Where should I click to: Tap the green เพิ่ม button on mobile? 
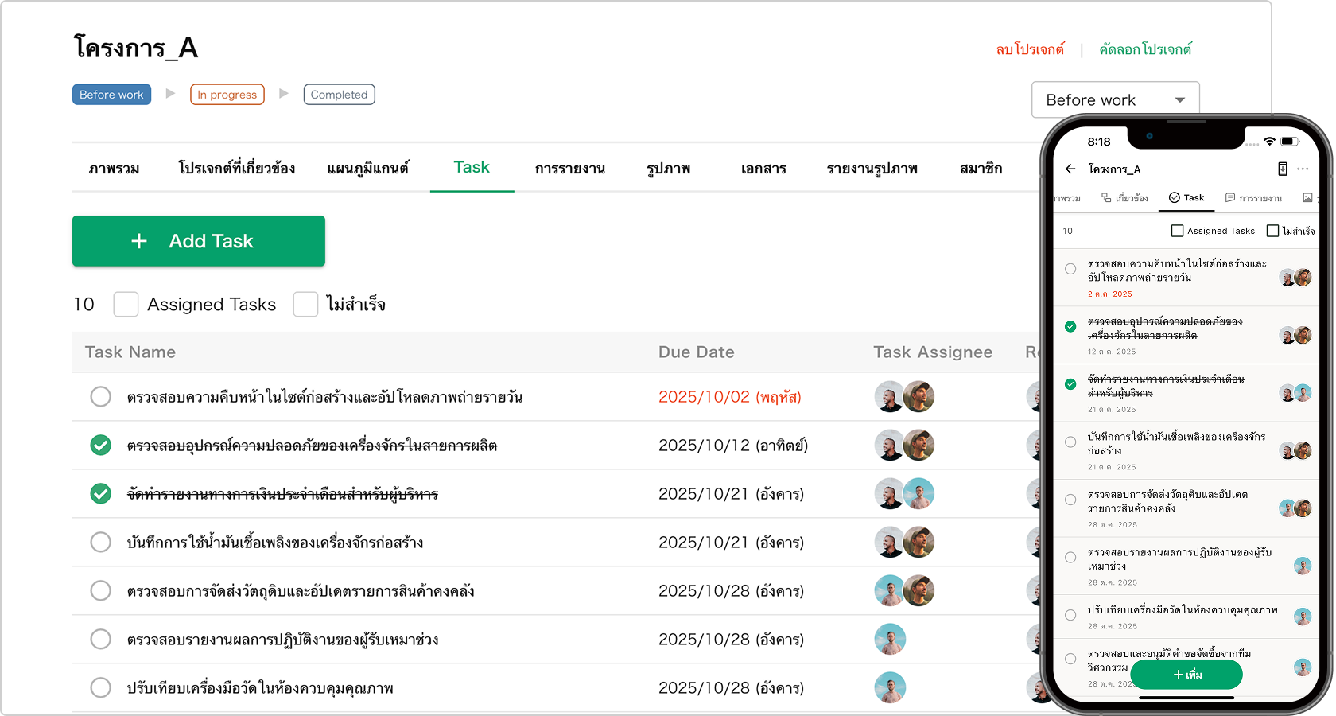(1186, 675)
